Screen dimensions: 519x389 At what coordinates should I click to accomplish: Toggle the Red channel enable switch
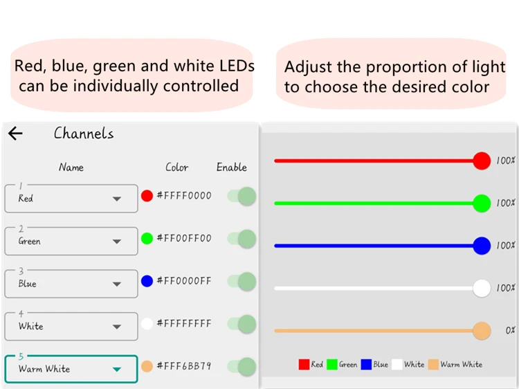(x=243, y=197)
